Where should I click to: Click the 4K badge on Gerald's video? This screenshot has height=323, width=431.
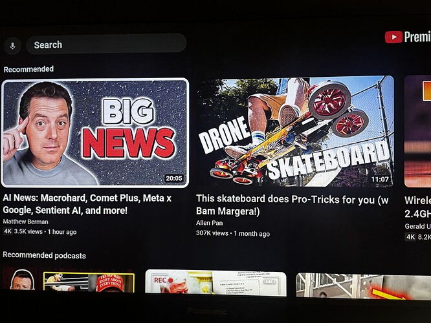tap(410, 236)
